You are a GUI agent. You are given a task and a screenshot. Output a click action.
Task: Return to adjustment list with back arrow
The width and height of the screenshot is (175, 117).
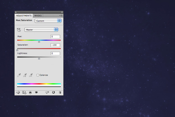[x=18, y=92]
